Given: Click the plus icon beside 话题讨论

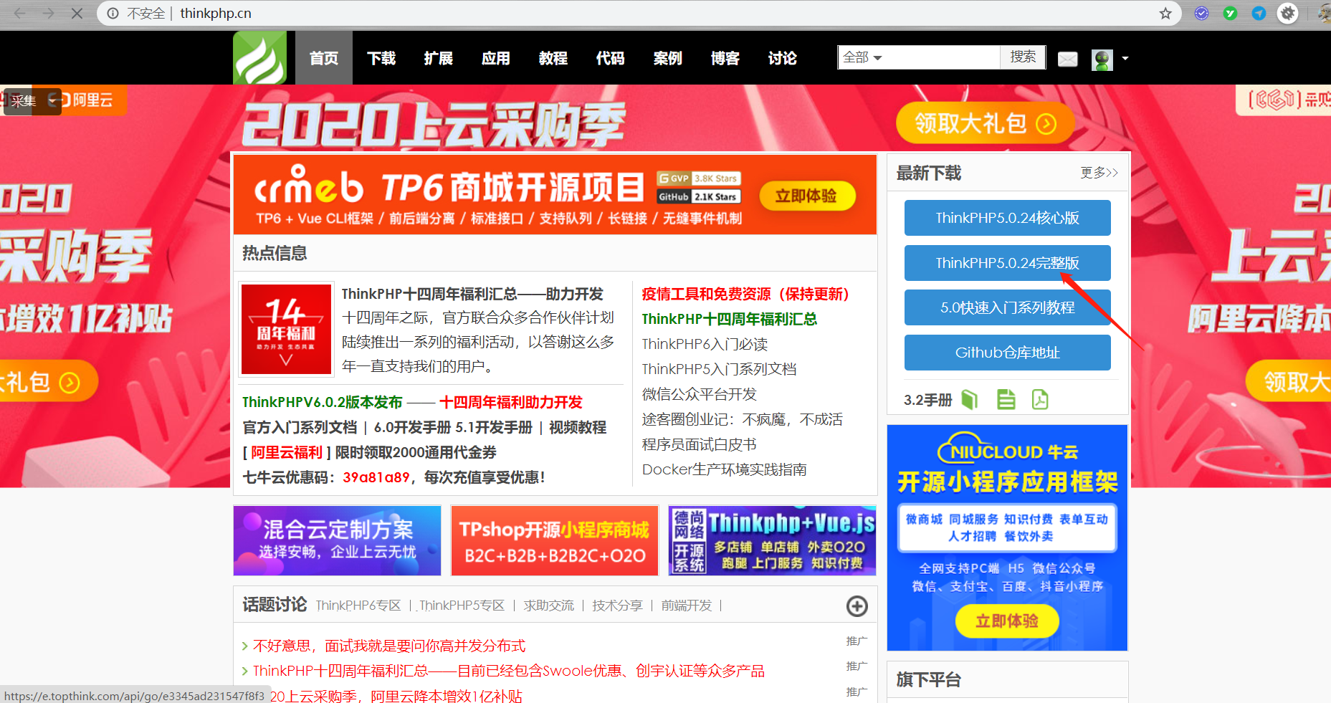Looking at the screenshot, I should tap(857, 606).
